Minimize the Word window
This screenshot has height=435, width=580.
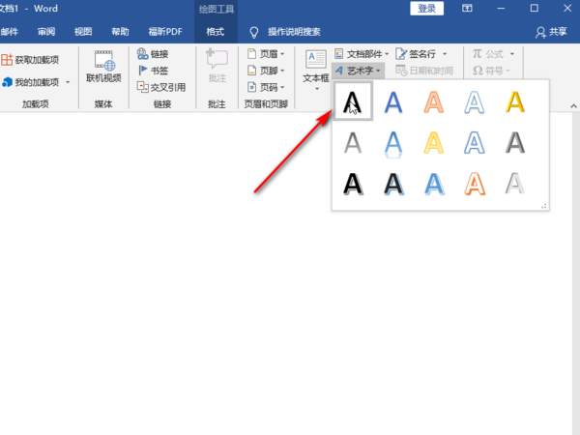click(501, 8)
